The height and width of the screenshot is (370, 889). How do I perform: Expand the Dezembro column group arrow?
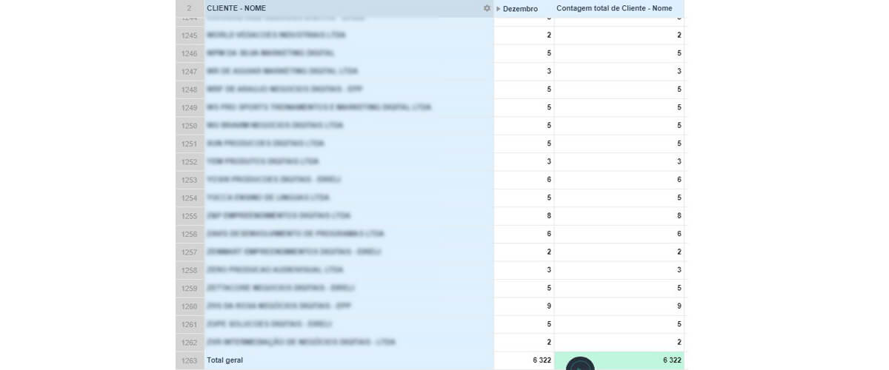[x=499, y=9]
